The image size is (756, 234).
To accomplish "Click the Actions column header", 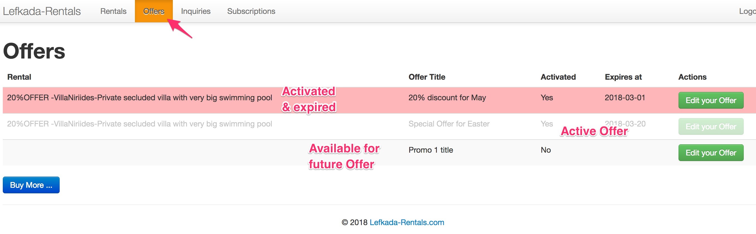I will [692, 77].
